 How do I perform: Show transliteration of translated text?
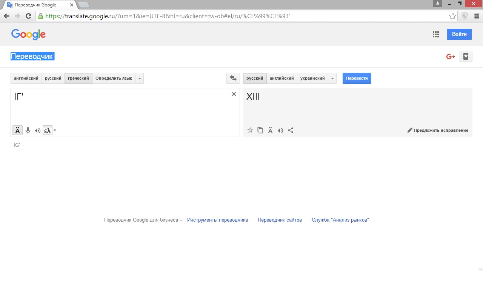click(271, 130)
